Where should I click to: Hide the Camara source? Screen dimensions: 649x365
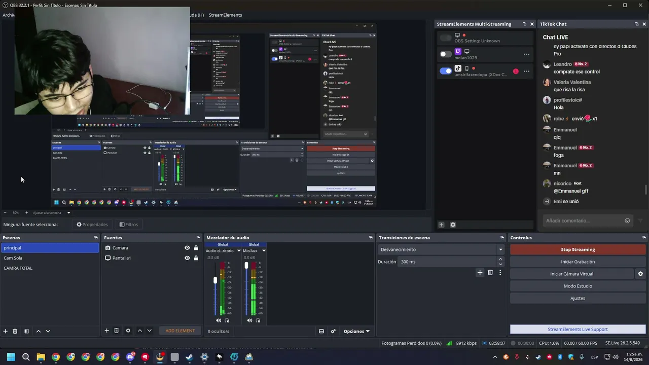tap(187, 248)
